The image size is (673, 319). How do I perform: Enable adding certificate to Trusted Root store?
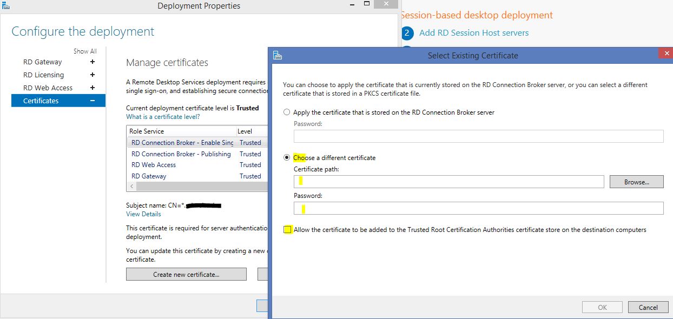(x=287, y=230)
